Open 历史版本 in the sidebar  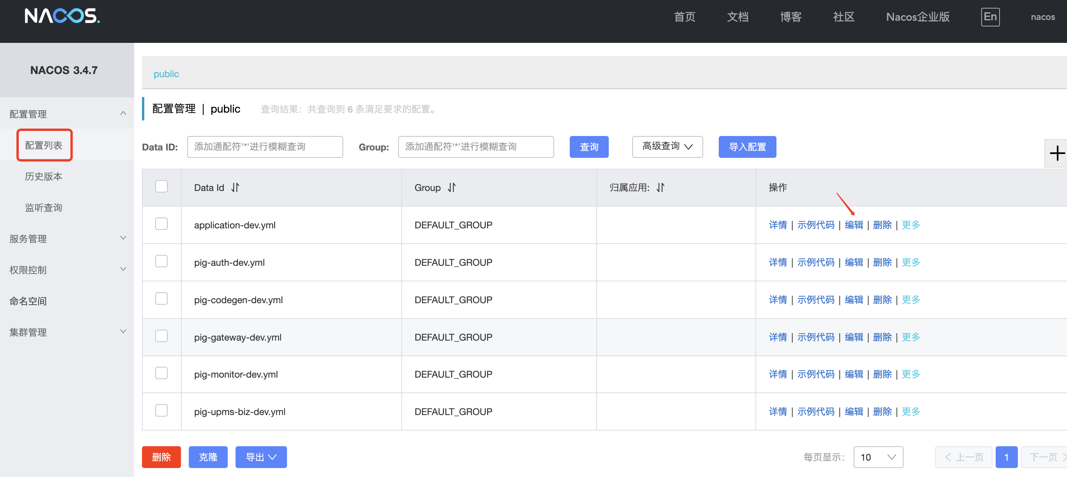[44, 177]
